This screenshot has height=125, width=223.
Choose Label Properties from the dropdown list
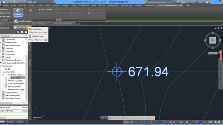22,21
